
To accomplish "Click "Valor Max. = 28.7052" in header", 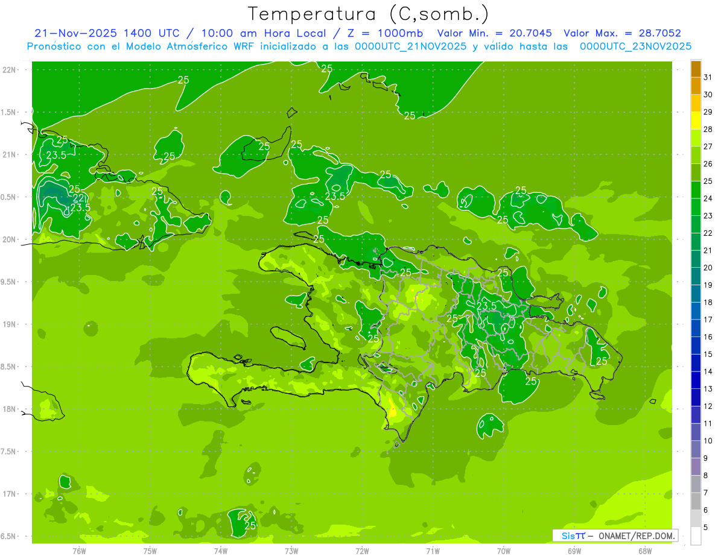I will pos(623,33).
